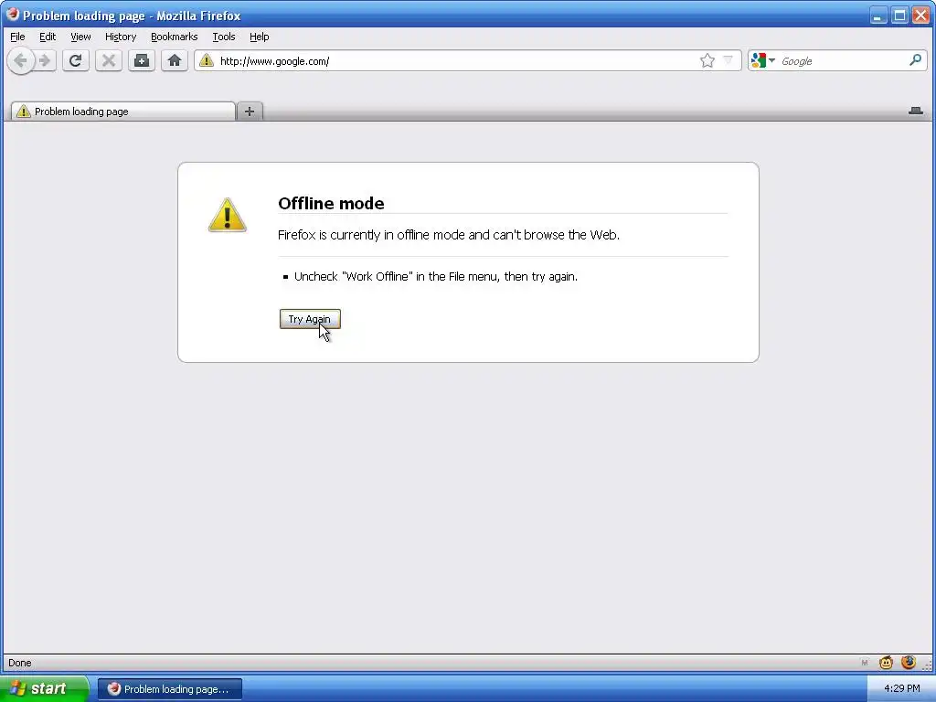
Task: Go forward with the Forward arrow button
Action: pos(46,61)
